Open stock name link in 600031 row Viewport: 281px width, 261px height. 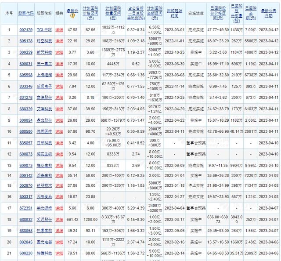pyautogui.click(x=44, y=64)
